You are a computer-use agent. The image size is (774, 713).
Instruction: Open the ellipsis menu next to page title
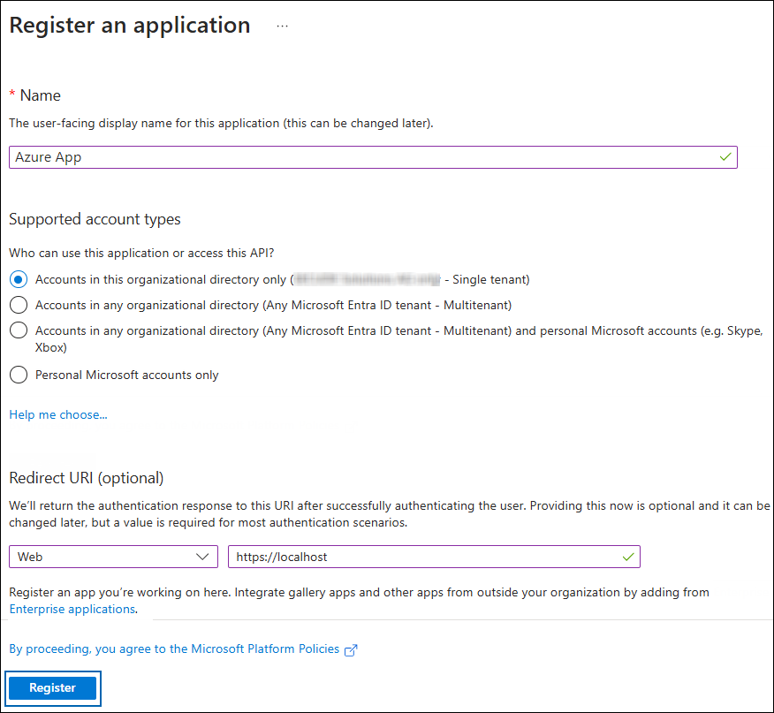coord(282,25)
